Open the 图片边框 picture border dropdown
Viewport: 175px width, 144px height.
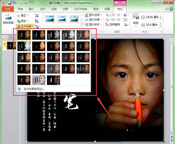point(93,15)
